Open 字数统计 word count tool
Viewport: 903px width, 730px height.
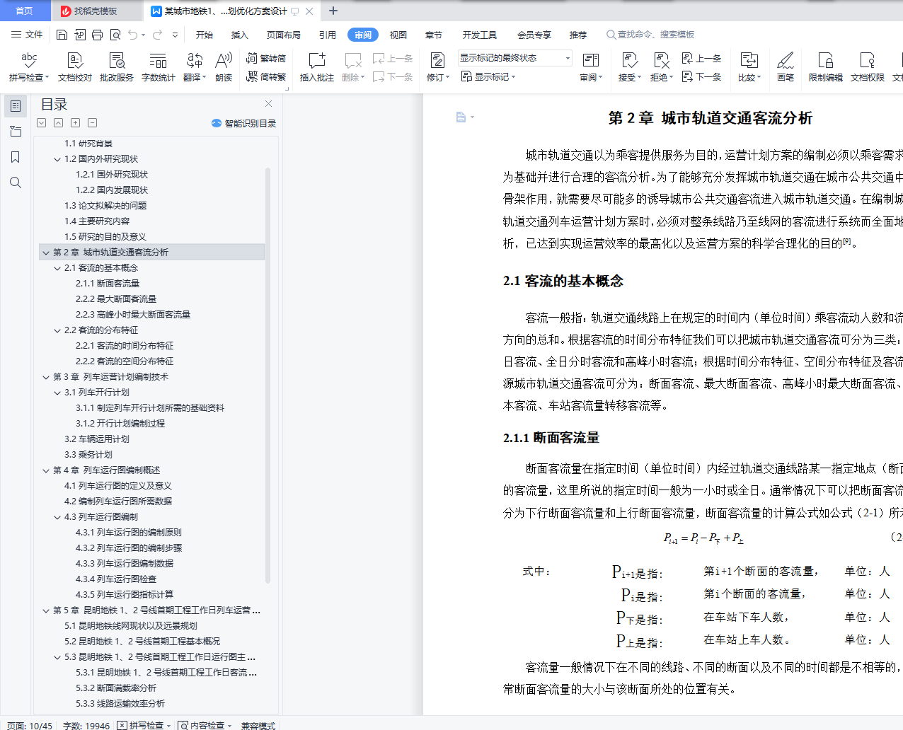(158, 66)
